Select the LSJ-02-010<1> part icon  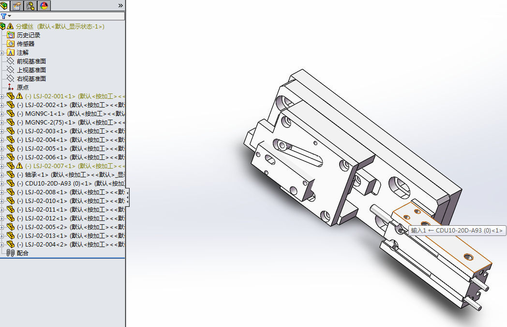click(x=11, y=201)
